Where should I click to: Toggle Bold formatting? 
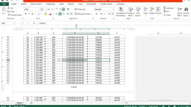[26, 14]
